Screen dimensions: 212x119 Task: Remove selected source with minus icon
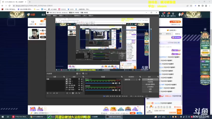point(70,93)
